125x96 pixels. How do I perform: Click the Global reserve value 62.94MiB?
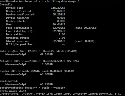[x=59, y=41]
